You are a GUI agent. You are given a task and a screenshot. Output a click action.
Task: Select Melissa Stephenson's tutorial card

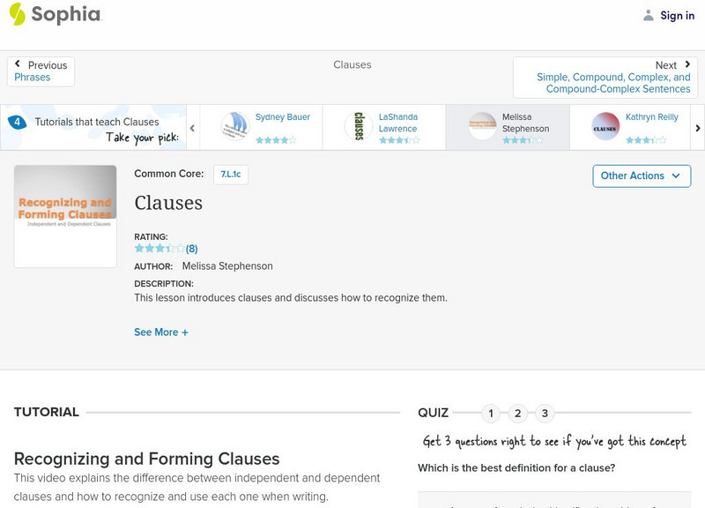(x=508, y=127)
